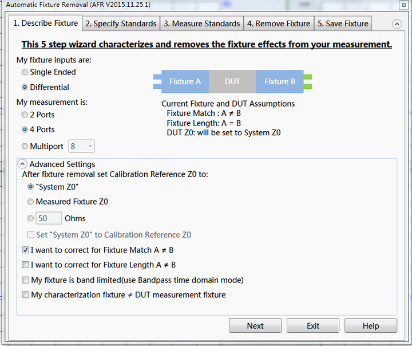Enable correct for Fixture Length A ≠ B
The image size is (412, 346).
coord(25,265)
